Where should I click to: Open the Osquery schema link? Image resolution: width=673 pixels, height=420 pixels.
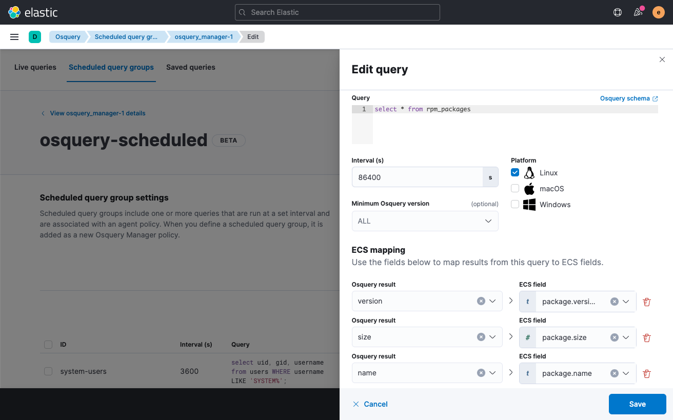pos(629,98)
